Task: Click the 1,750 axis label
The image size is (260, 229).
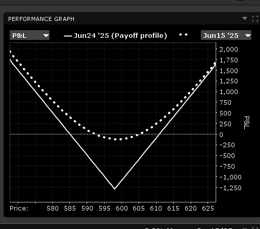Action: (x=228, y=60)
